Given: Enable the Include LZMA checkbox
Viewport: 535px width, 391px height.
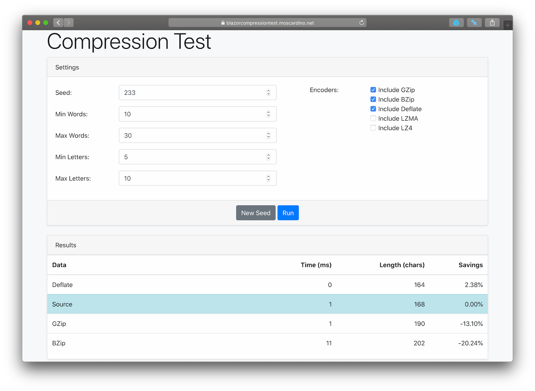Looking at the screenshot, I should [373, 118].
